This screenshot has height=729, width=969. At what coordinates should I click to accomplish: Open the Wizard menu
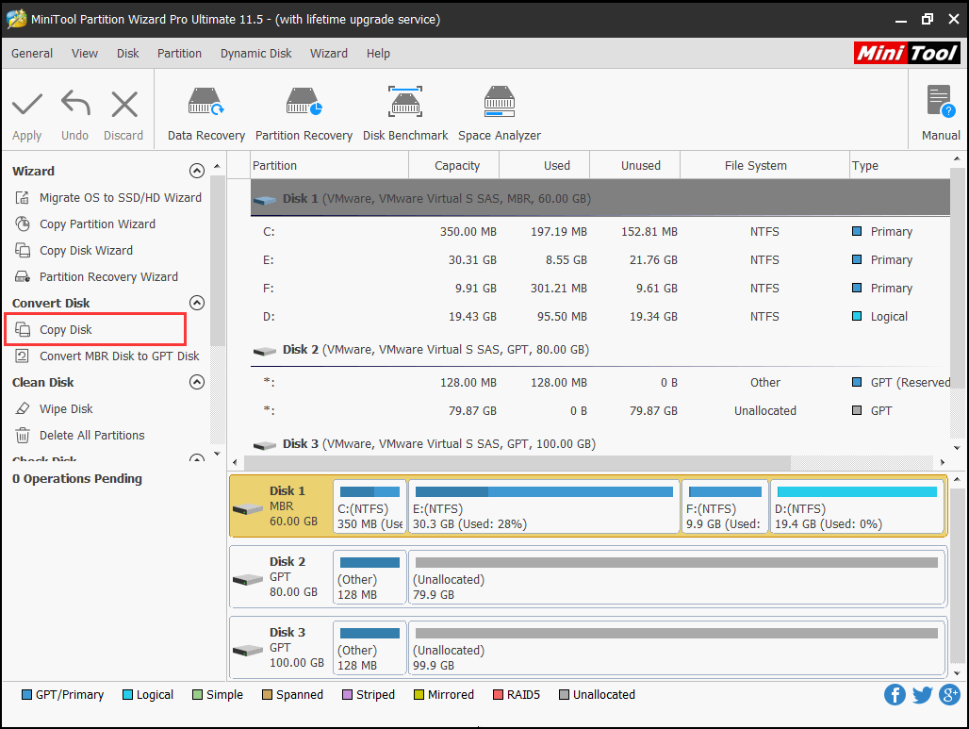tap(329, 54)
